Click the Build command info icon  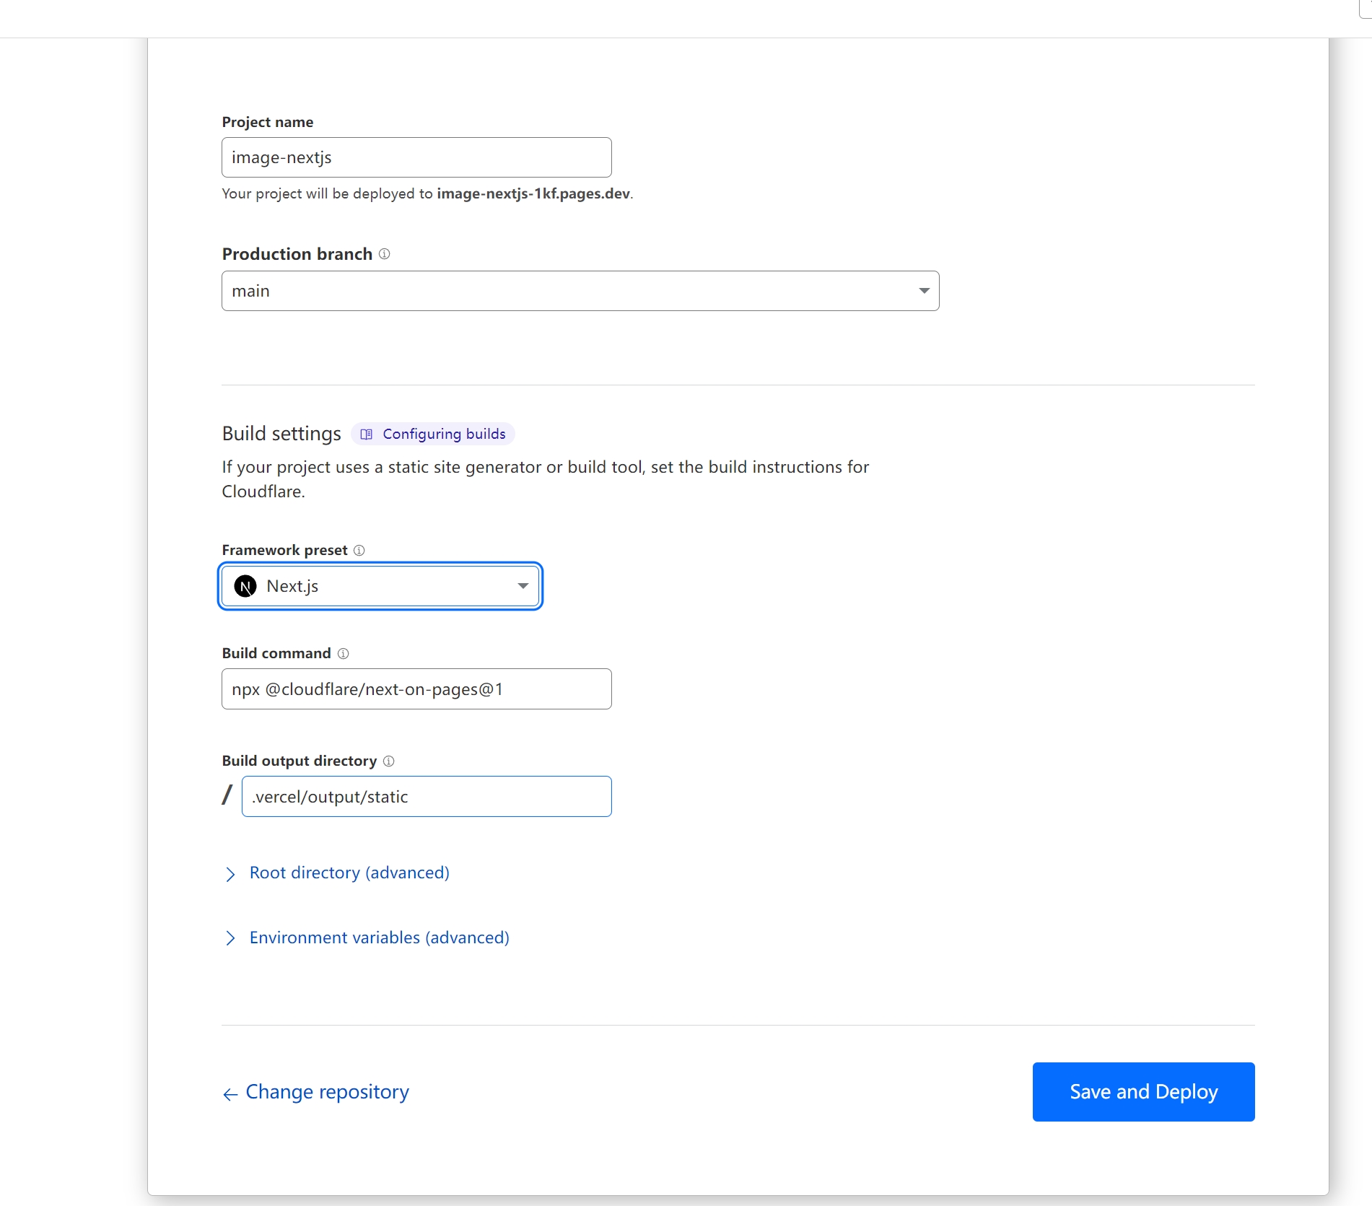[x=343, y=654]
